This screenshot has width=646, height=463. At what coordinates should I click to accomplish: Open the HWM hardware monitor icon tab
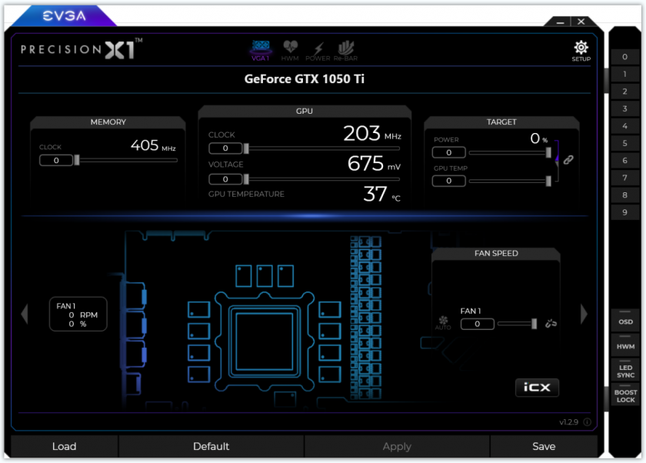[x=290, y=51]
